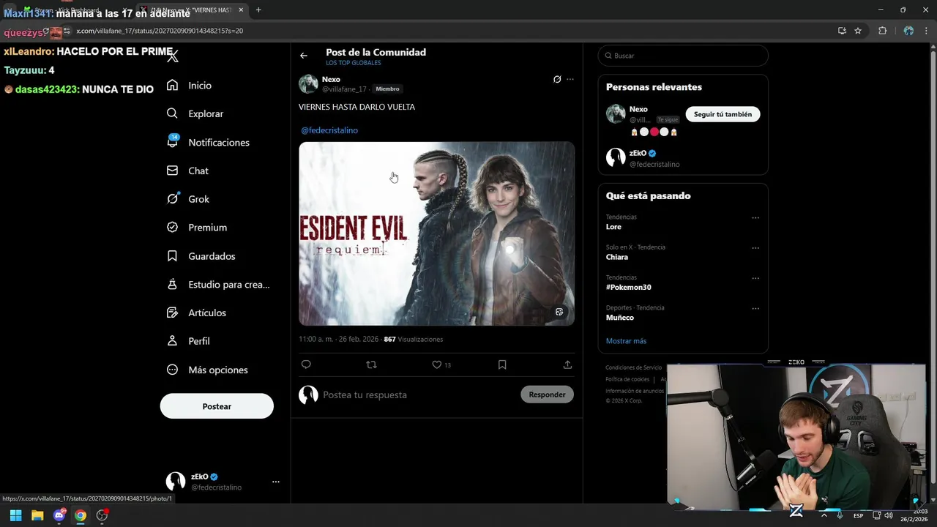The image size is (937, 527).
Task: Click the taskbar volume speaker icon
Action: click(889, 515)
